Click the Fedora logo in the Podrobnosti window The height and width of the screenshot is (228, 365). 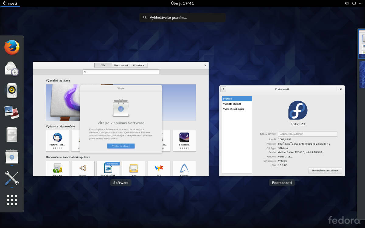298,110
